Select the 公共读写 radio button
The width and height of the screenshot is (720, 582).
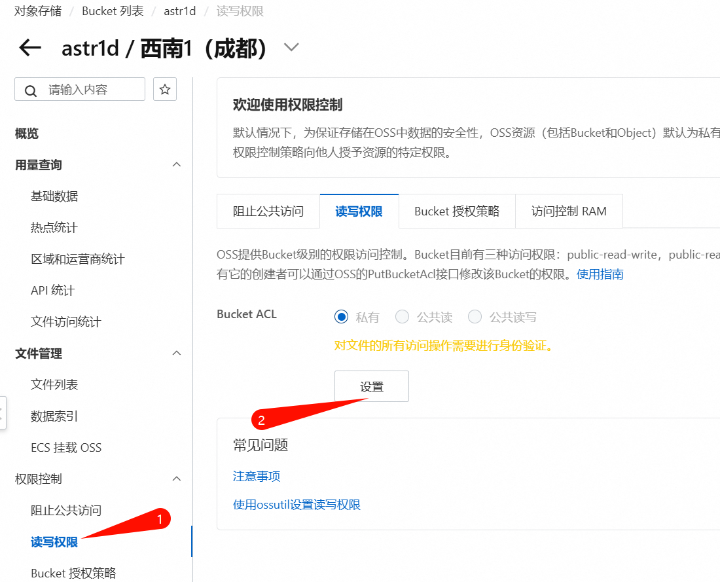[475, 317]
